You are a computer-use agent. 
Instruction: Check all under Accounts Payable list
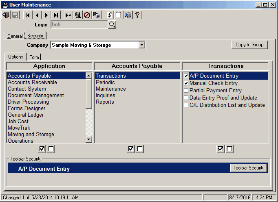pyautogui.click(x=131, y=149)
